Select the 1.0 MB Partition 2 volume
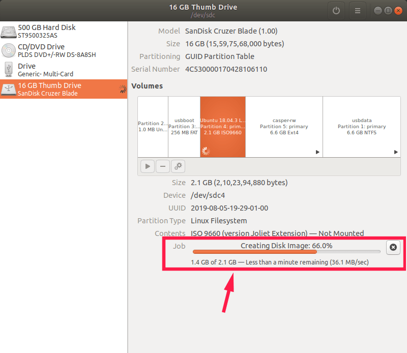This screenshot has width=407, height=353. pos(153,127)
